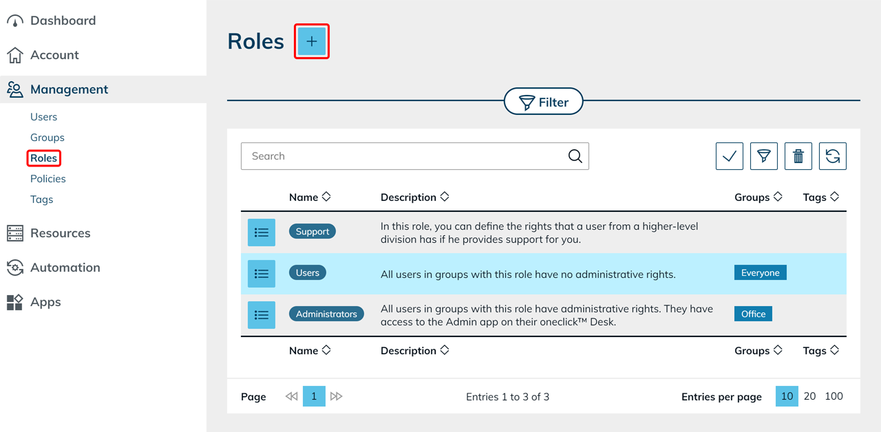The width and height of the screenshot is (881, 432).
Task: Set entries per page to 20
Action: tap(810, 396)
